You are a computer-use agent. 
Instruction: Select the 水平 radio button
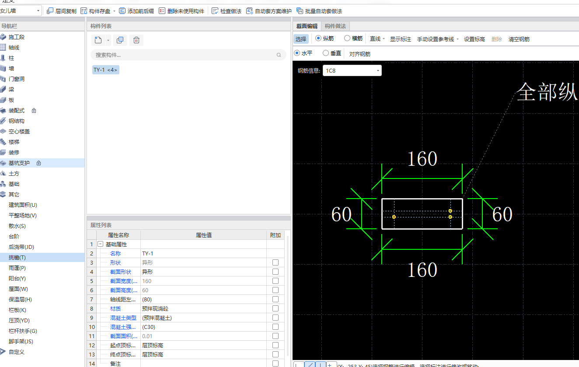297,53
